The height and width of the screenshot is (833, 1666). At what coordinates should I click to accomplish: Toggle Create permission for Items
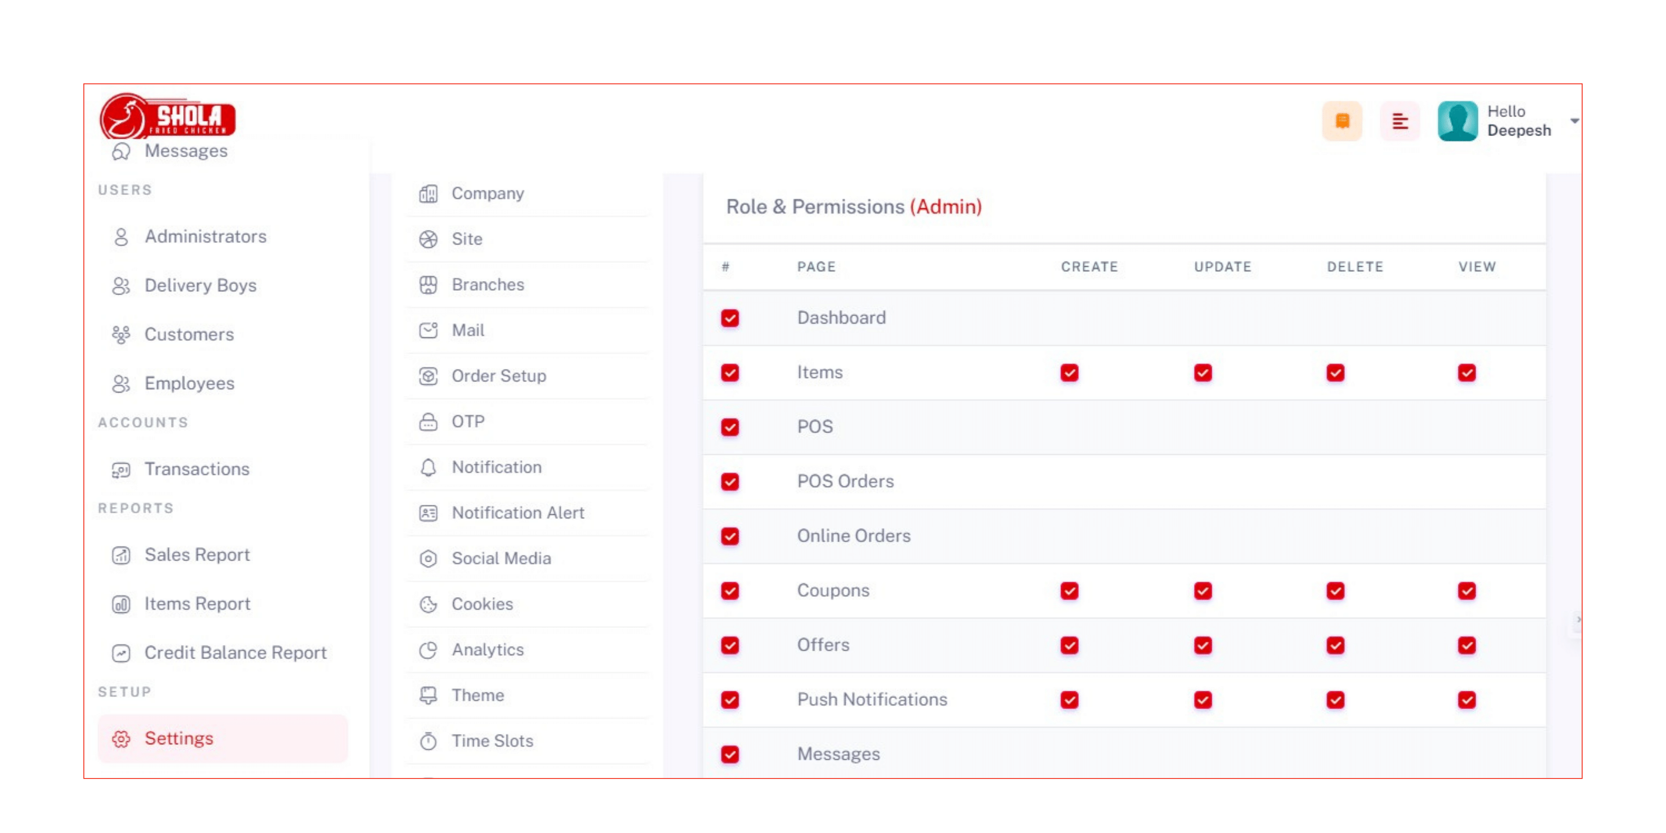pyautogui.click(x=1069, y=373)
